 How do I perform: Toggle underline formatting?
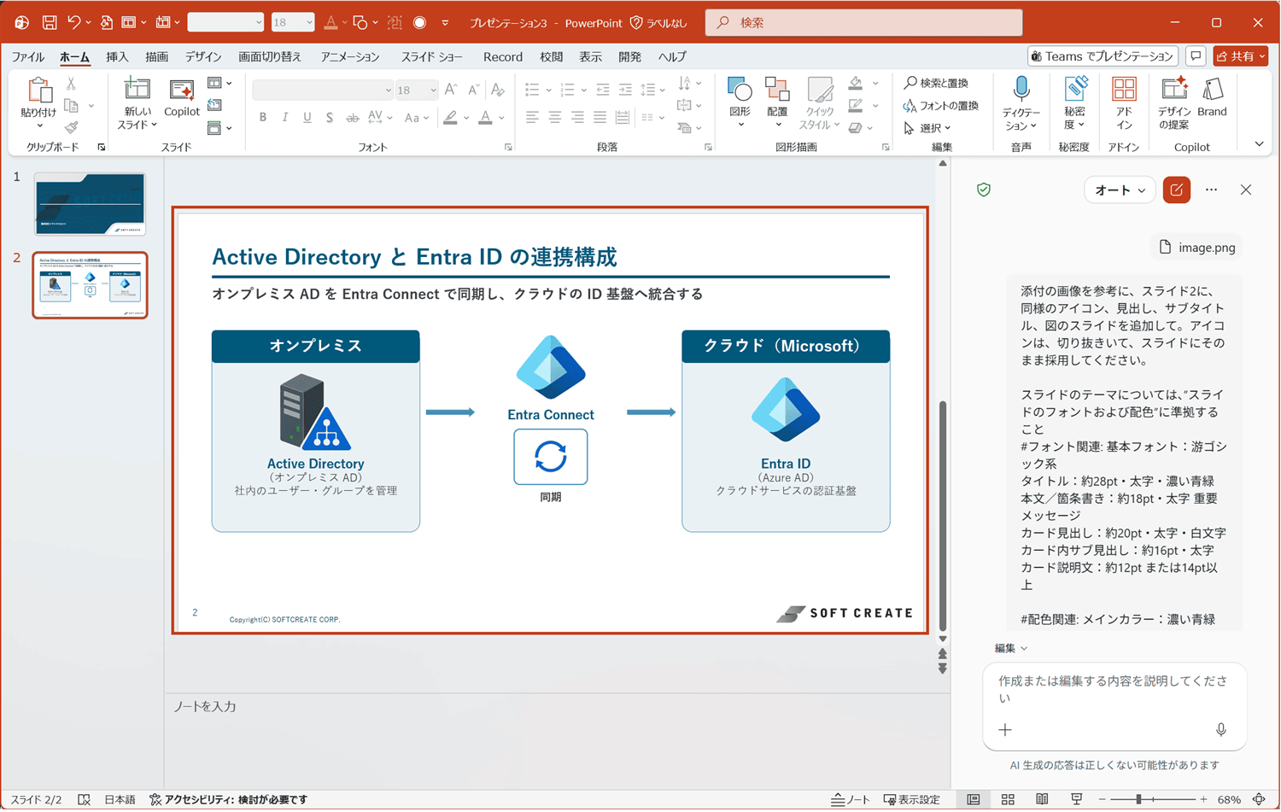[307, 118]
